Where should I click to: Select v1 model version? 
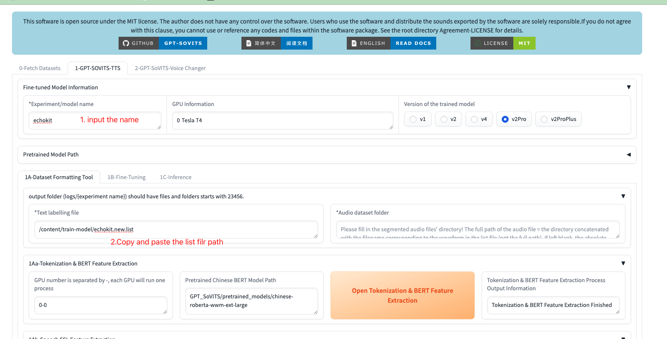417,119
